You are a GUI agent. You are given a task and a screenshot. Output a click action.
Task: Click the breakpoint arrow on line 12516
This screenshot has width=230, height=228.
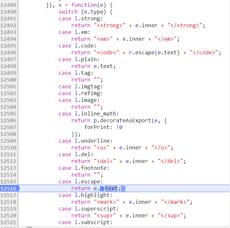click(x=9, y=188)
